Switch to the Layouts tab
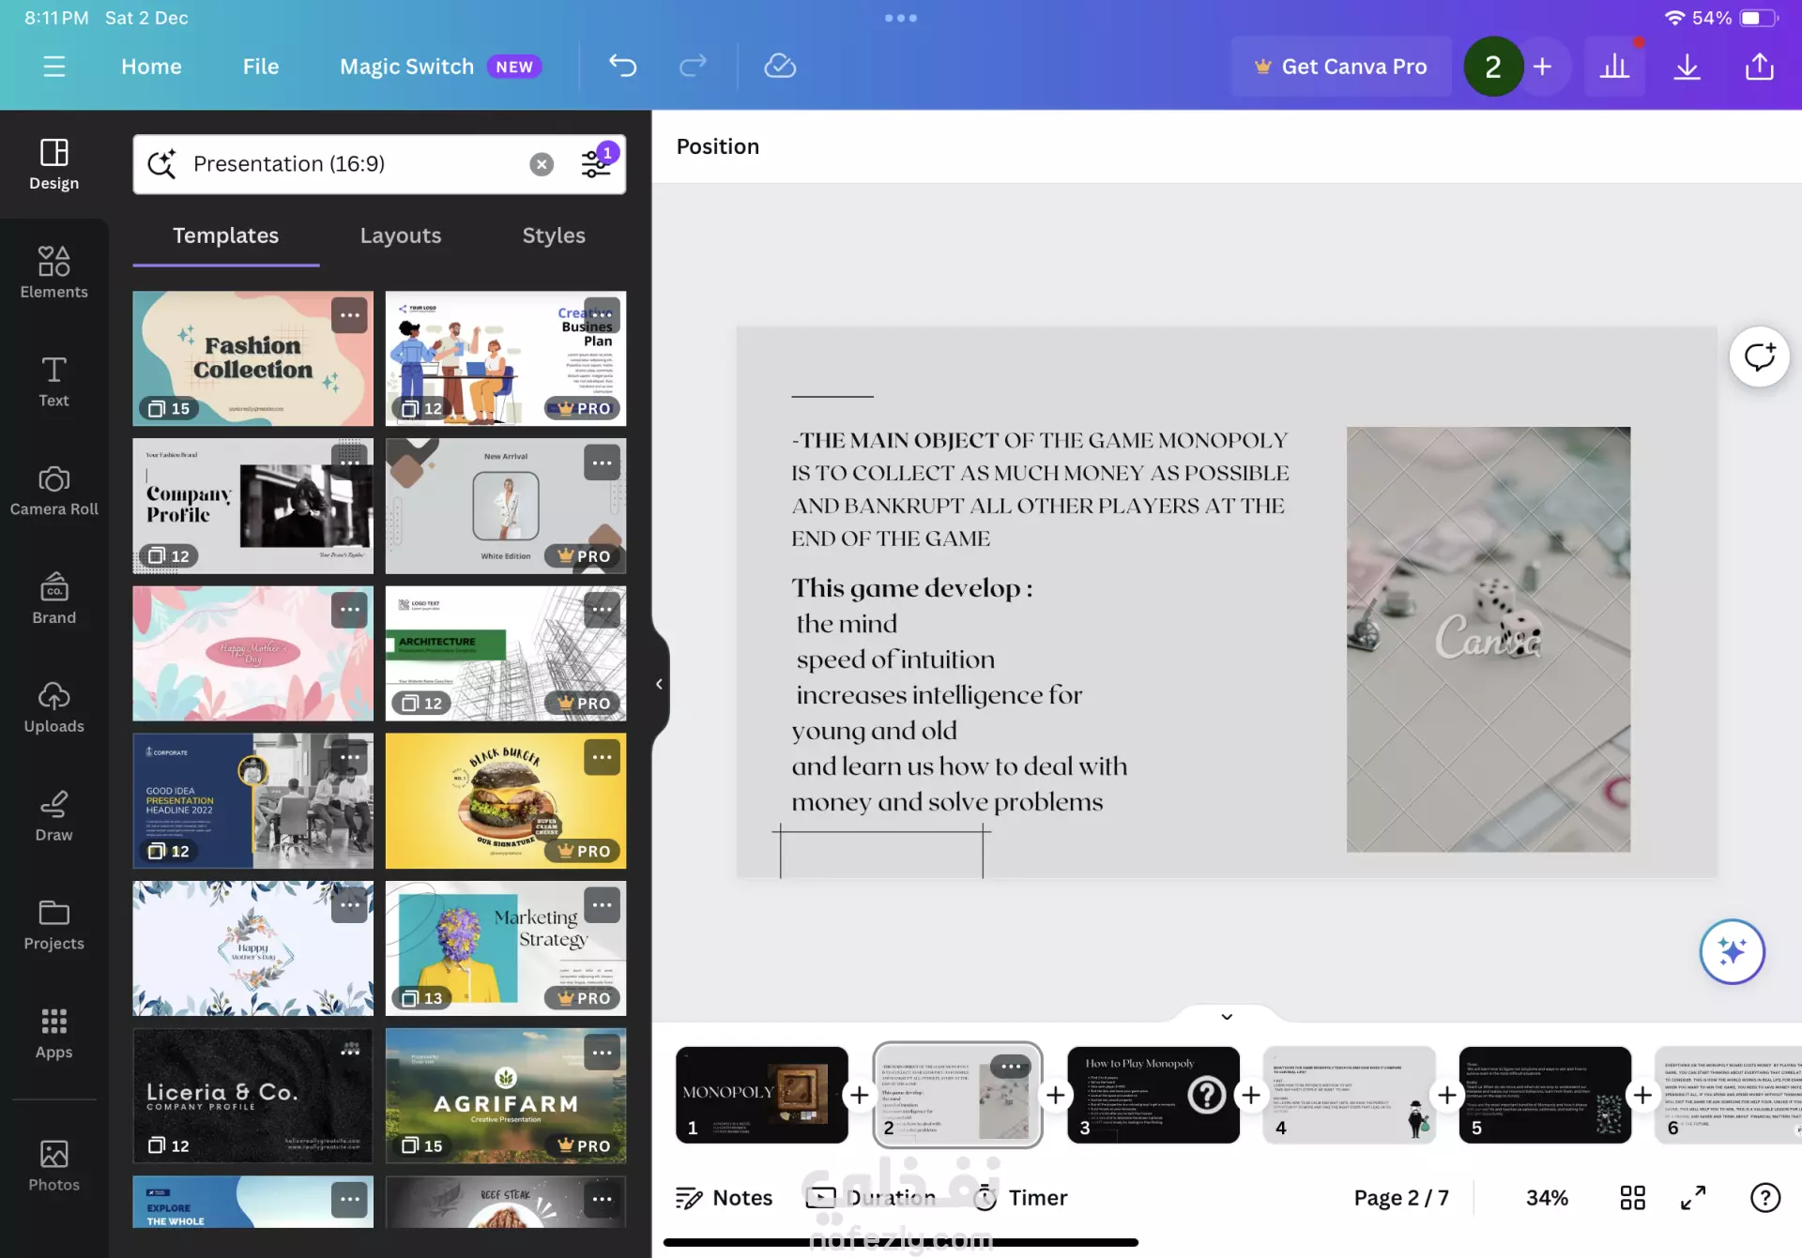 pyautogui.click(x=401, y=235)
